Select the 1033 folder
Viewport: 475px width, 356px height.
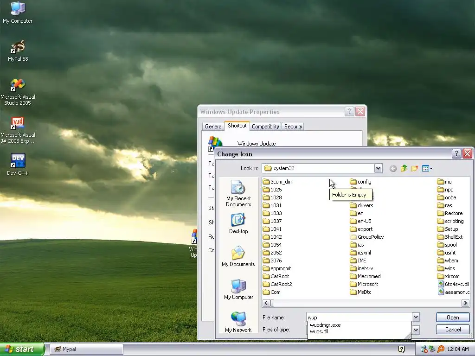(272, 213)
